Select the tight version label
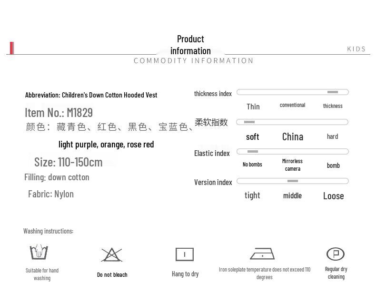This screenshot has width=376, height=302. (x=252, y=195)
